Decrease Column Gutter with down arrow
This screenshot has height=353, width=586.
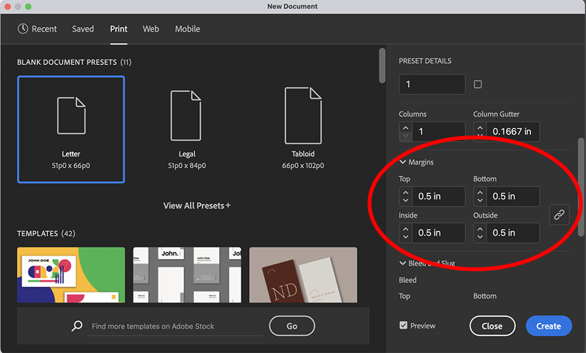click(480, 136)
